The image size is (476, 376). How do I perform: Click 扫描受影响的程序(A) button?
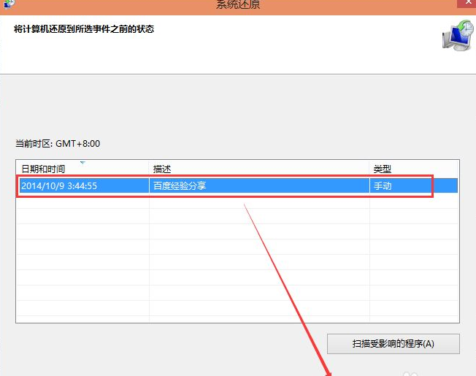pyautogui.click(x=394, y=344)
